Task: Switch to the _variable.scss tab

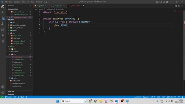Action: pos(58,6)
